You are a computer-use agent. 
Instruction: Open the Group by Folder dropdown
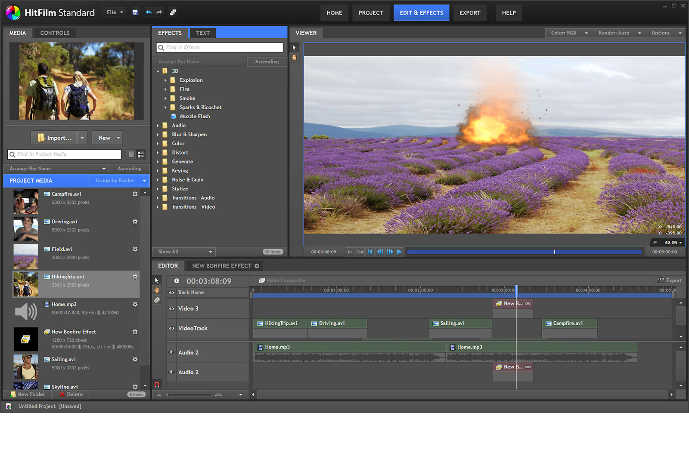[x=119, y=181]
